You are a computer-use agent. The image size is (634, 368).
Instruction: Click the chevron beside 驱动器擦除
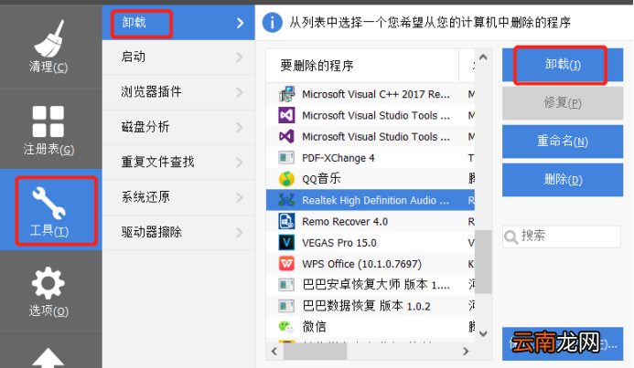point(240,233)
